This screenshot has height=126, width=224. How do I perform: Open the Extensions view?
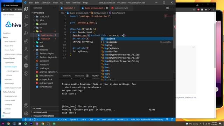[x=26, y=41]
